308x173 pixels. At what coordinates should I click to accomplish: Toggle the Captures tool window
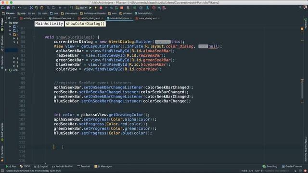pos(2,62)
